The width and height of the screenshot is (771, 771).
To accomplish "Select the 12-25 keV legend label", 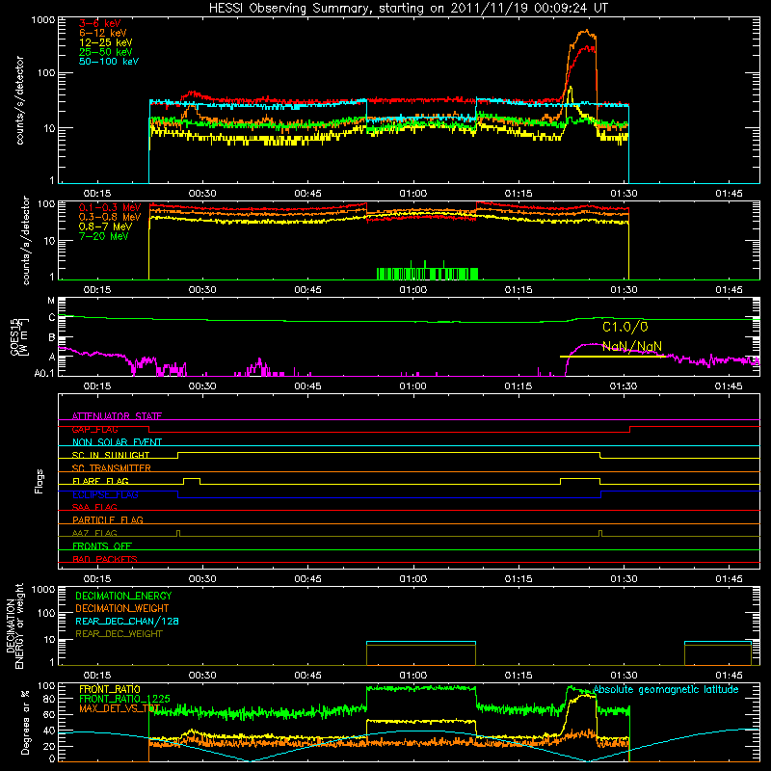I will [106, 42].
